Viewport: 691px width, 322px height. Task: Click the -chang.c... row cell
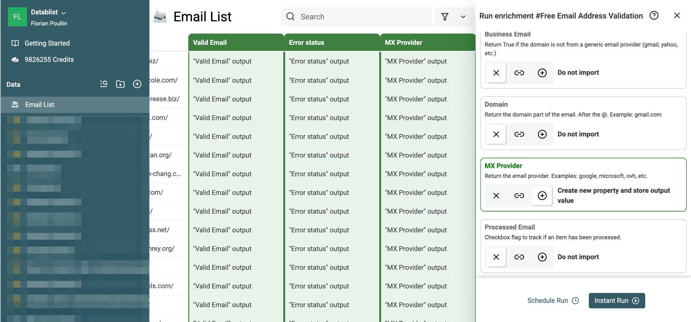coord(169,174)
